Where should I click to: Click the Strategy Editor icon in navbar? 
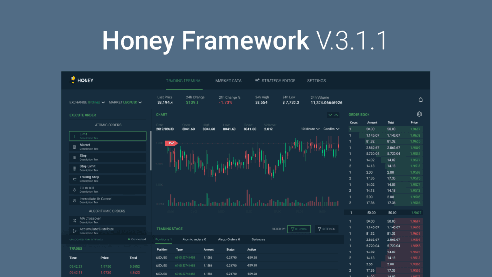(258, 80)
